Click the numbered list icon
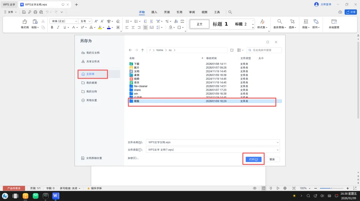Screen dimensions: 360x201 136,21
